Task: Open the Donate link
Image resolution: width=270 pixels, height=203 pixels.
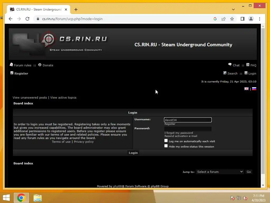Action: tap(48, 65)
